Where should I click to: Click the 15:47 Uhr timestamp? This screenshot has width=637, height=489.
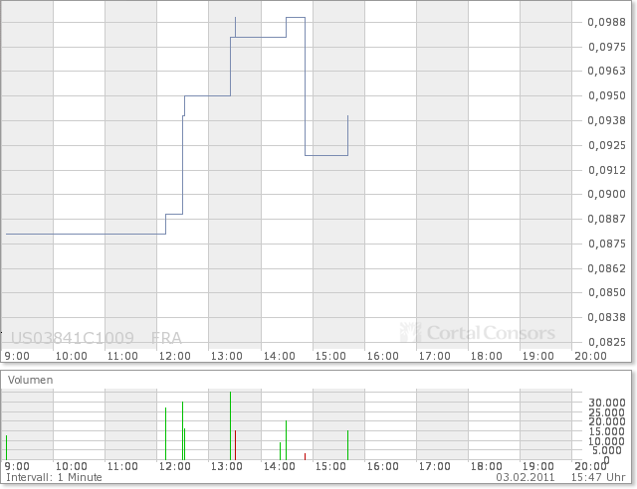click(598, 477)
